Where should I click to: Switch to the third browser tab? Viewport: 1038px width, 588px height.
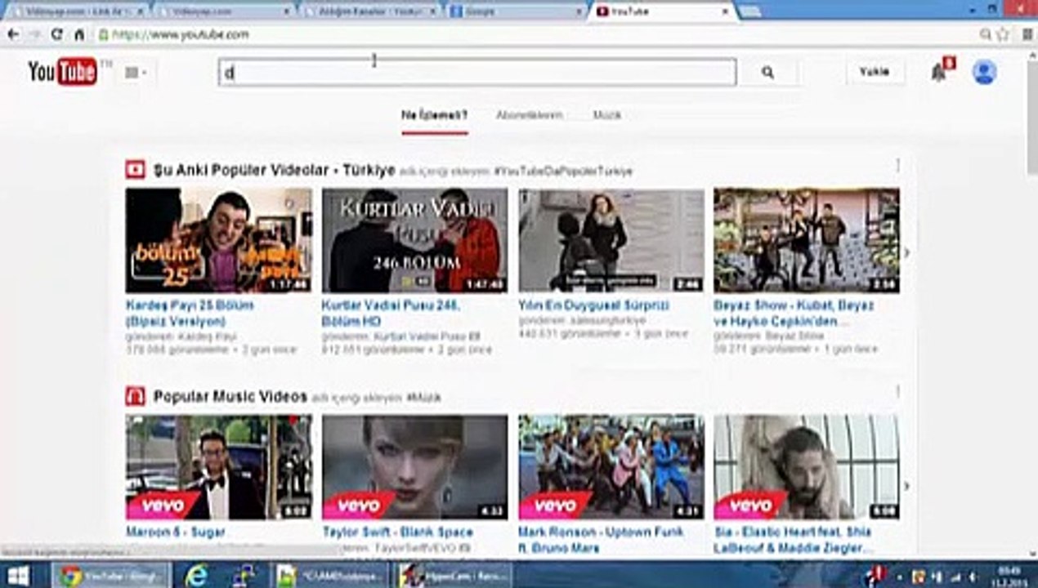click(369, 11)
